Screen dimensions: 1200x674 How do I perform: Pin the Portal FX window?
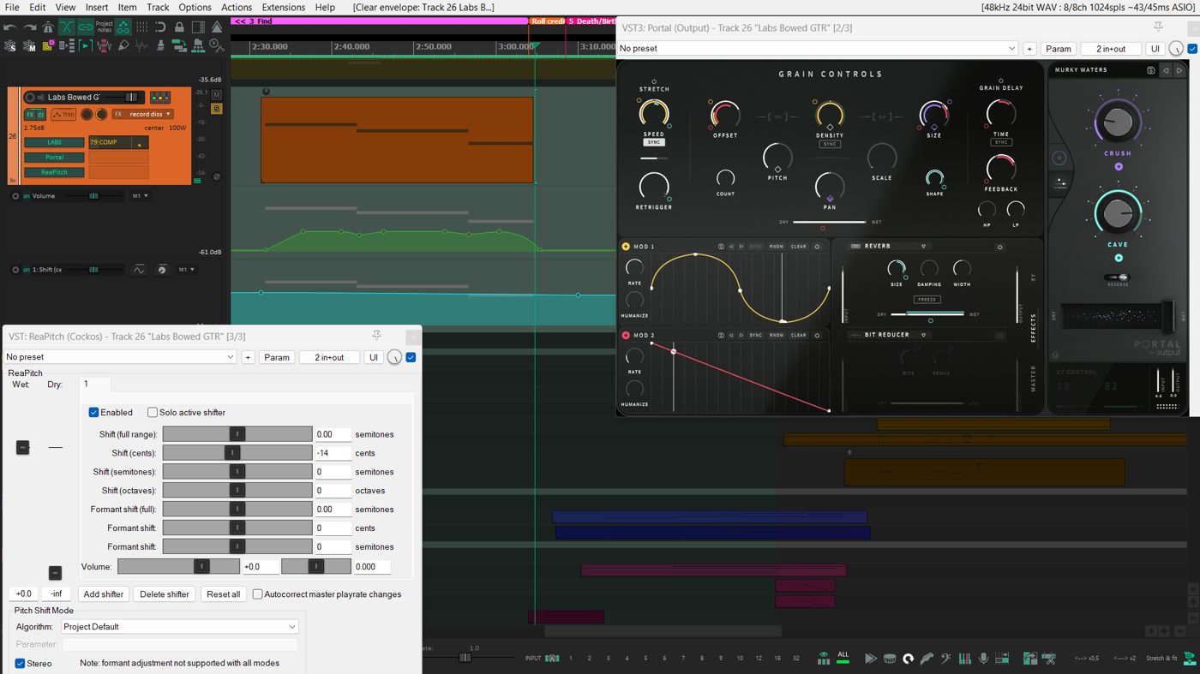1159,27
